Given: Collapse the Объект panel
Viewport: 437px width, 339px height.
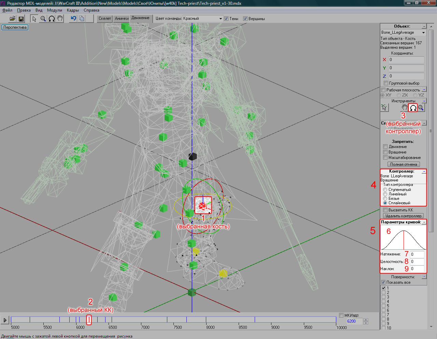Looking at the screenshot, I should click(424, 26).
